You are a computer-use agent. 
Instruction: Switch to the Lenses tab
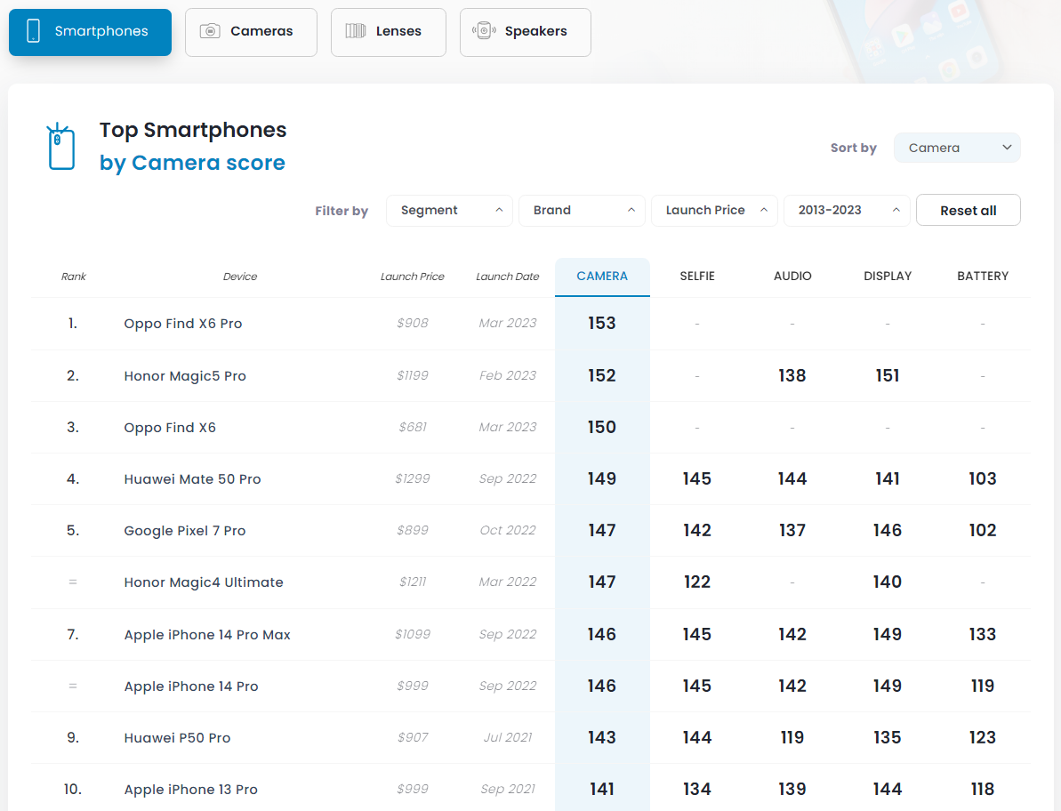[x=389, y=32]
